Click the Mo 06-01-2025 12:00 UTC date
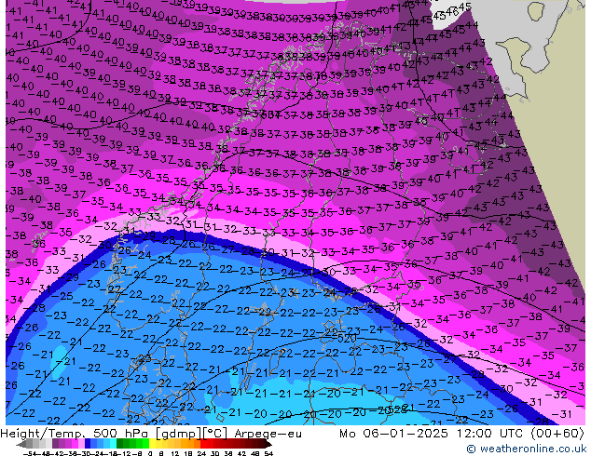This screenshot has width=591, height=456. tap(433, 434)
